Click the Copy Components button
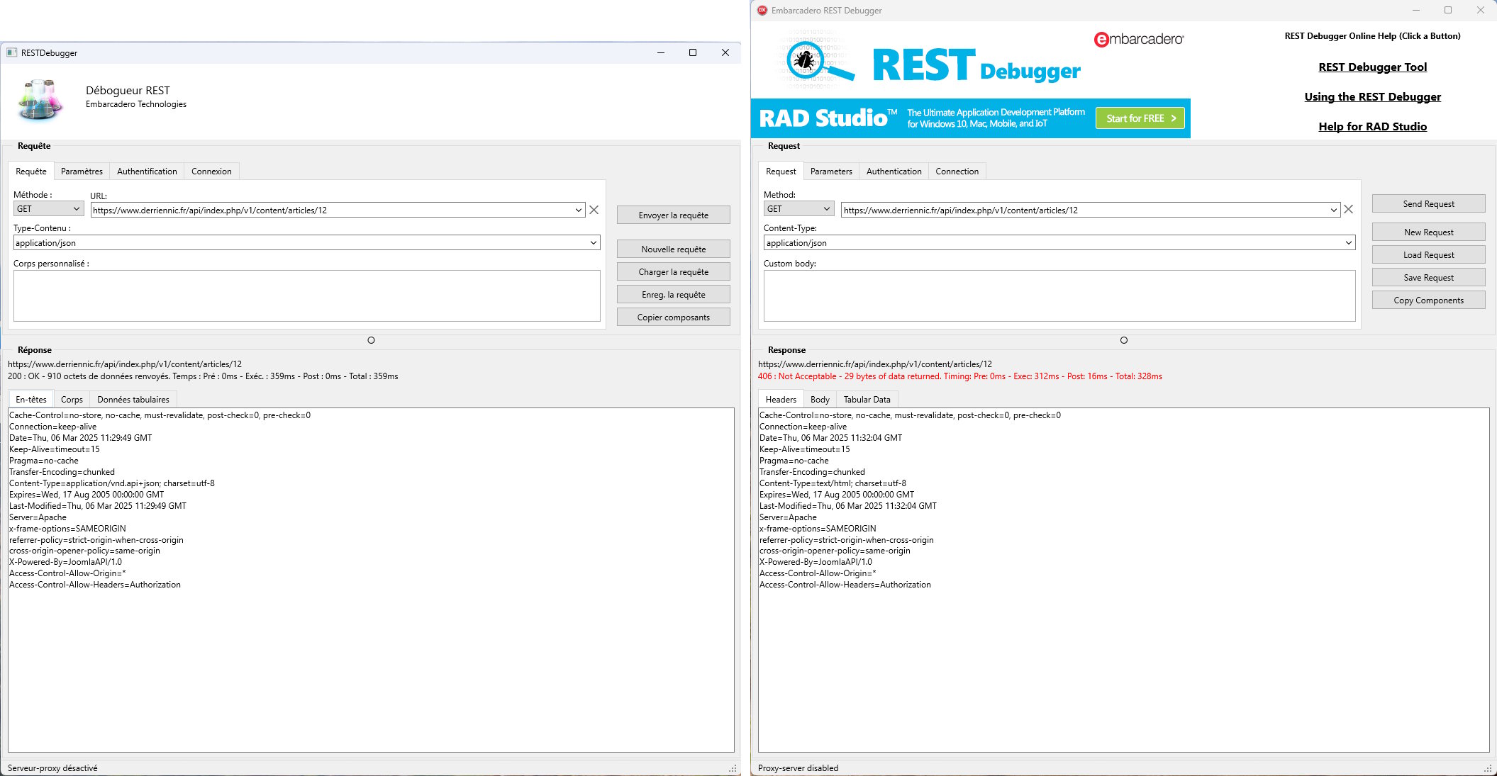The width and height of the screenshot is (1497, 776). coord(1428,300)
